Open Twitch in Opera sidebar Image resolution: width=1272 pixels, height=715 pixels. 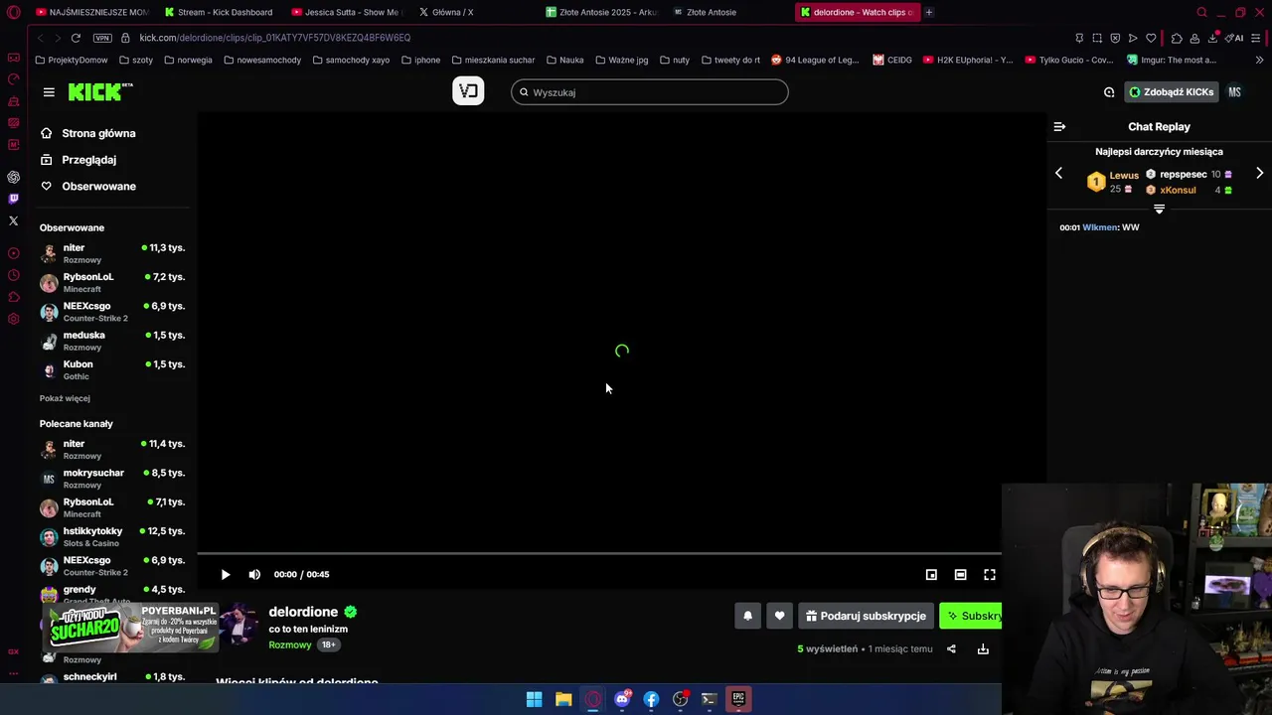click(x=13, y=199)
